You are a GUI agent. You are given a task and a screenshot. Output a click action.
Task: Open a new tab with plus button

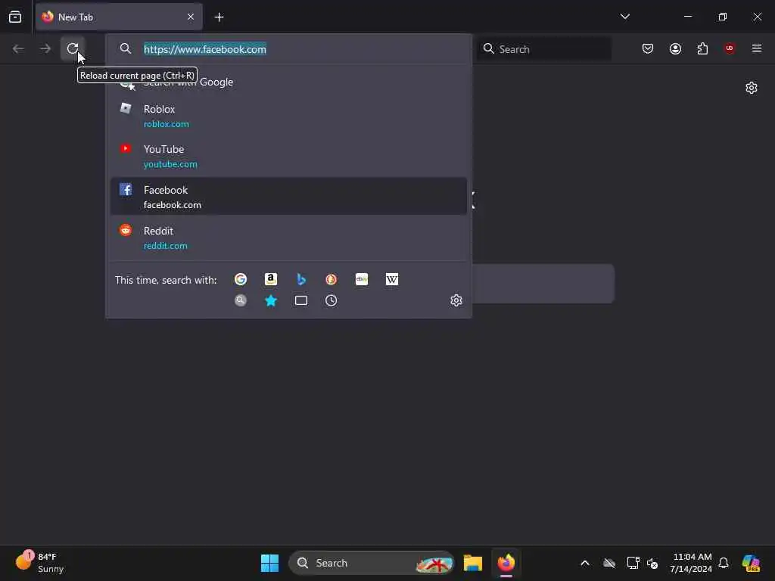pos(219,17)
